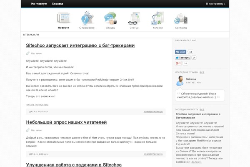The width and height of the screenshot is (250, 167).
Task: Open post title Sitechco запускает интеграцию с баг-трекерами
Action: (x=80, y=46)
